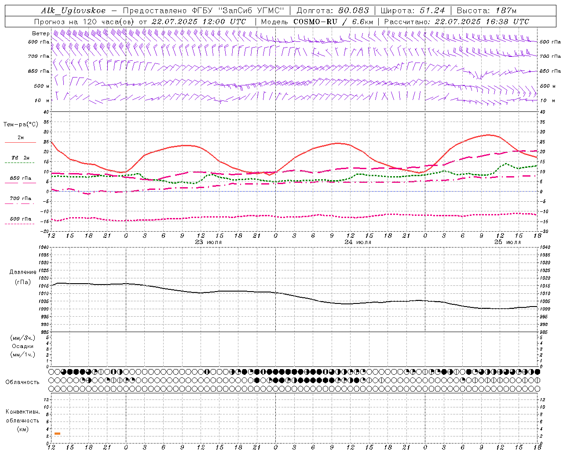Click the Давление pressure panel label
Viewport: 563px width, 451px height.
[x=23, y=272]
